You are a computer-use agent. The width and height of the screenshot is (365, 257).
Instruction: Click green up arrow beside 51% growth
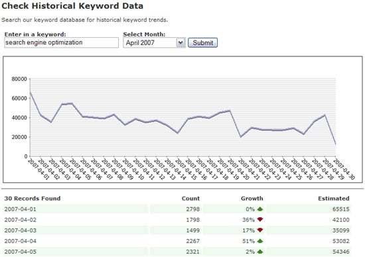(x=260, y=241)
